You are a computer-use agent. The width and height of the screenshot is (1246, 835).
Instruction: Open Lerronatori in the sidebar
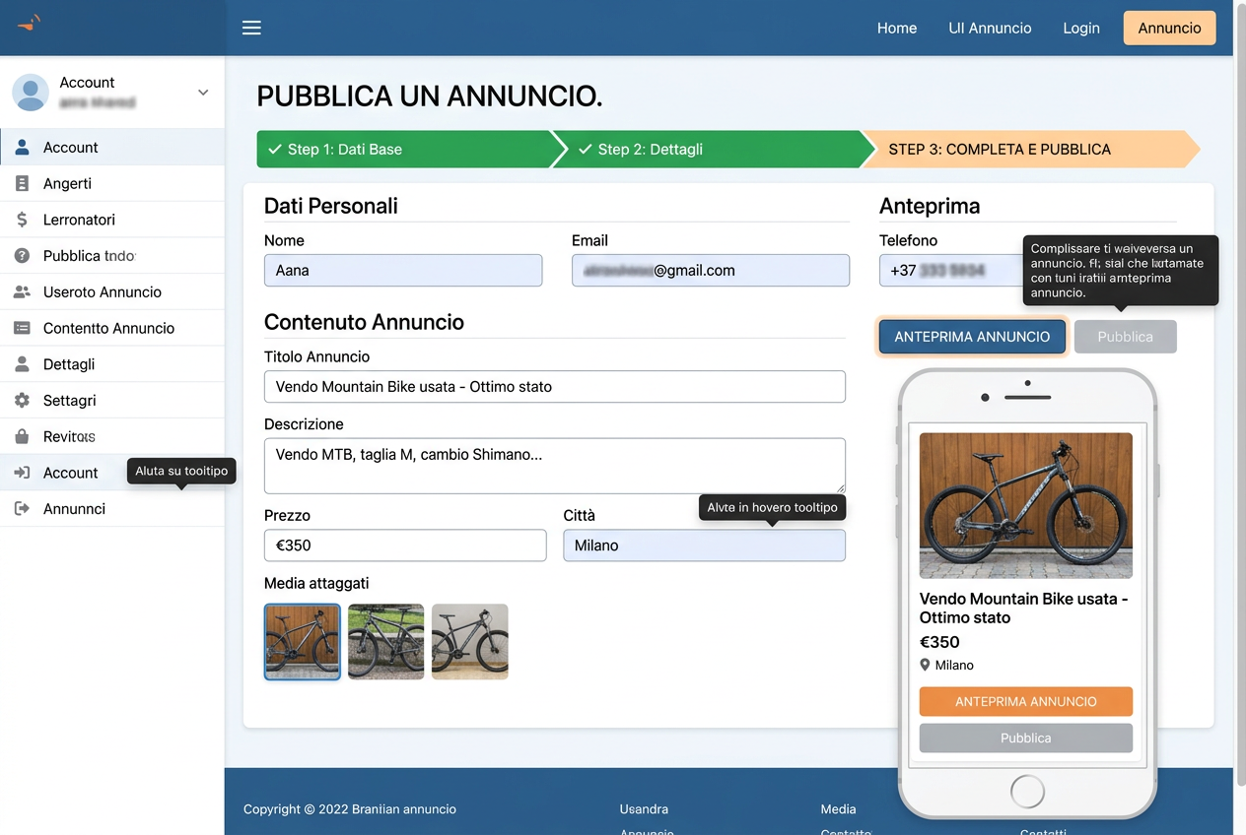(x=112, y=220)
